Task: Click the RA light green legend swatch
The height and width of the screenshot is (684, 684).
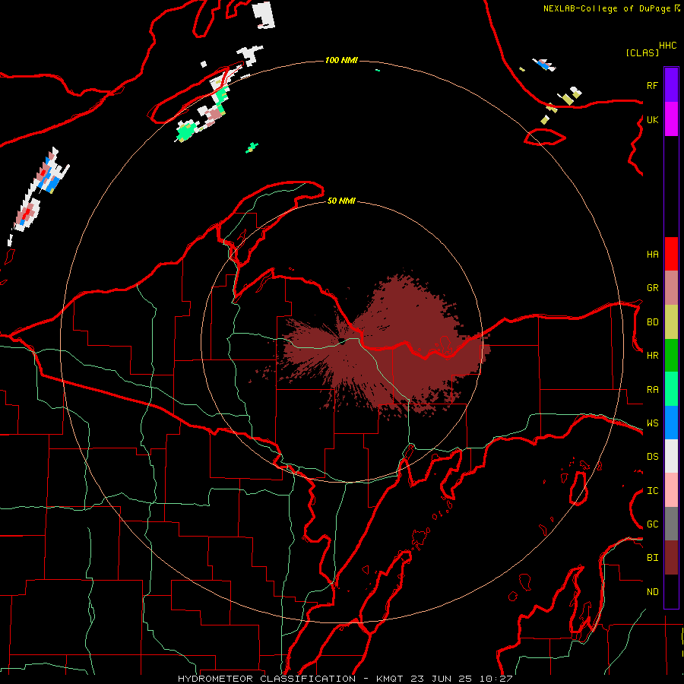Action: click(x=671, y=389)
